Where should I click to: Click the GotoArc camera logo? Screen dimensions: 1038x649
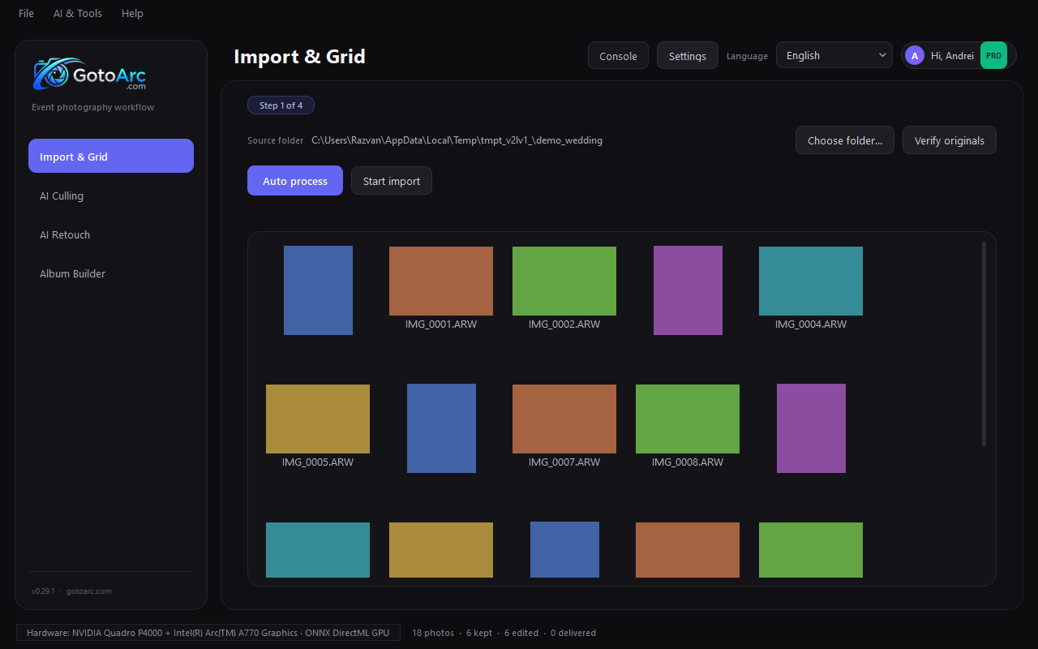click(x=89, y=74)
